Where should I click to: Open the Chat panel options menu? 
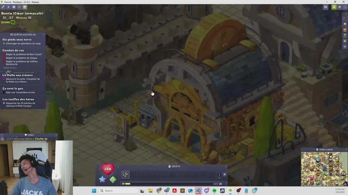point(56,135)
